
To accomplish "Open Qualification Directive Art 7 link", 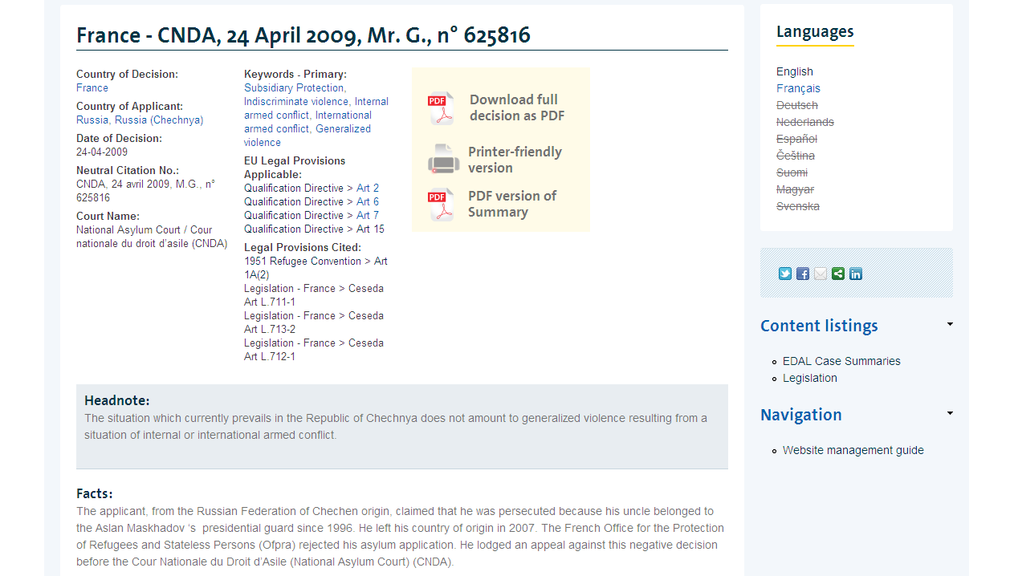I will click(x=368, y=215).
